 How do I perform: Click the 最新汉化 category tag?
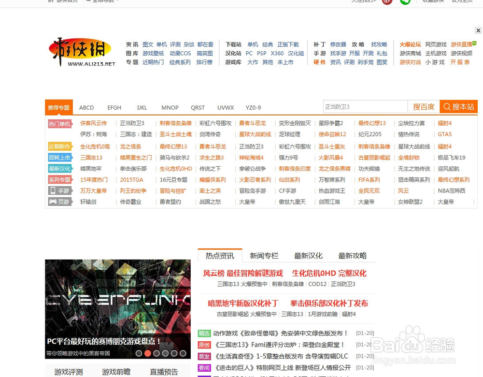pyautogui.click(x=60, y=169)
